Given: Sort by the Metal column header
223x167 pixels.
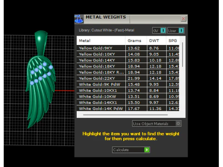Looking at the screenshot, I should click(101, 41).
